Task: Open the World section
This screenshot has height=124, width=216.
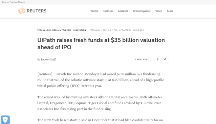Action: (94, 11)
